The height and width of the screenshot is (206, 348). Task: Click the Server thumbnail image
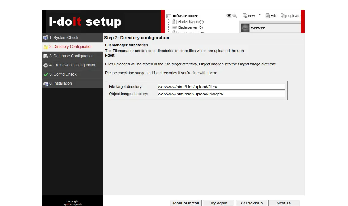(x=245, y=28)
